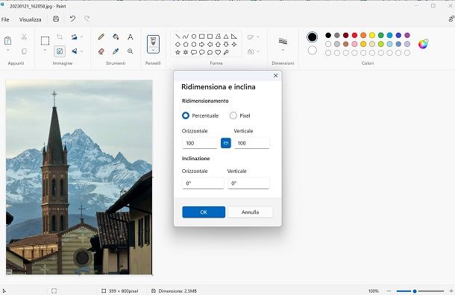Activate the Magnifier zoom tool
455x295 pixels.
(x=131, y=51)
